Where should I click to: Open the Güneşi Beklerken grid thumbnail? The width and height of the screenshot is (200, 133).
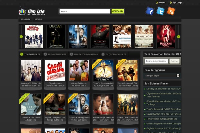point(79,70)
